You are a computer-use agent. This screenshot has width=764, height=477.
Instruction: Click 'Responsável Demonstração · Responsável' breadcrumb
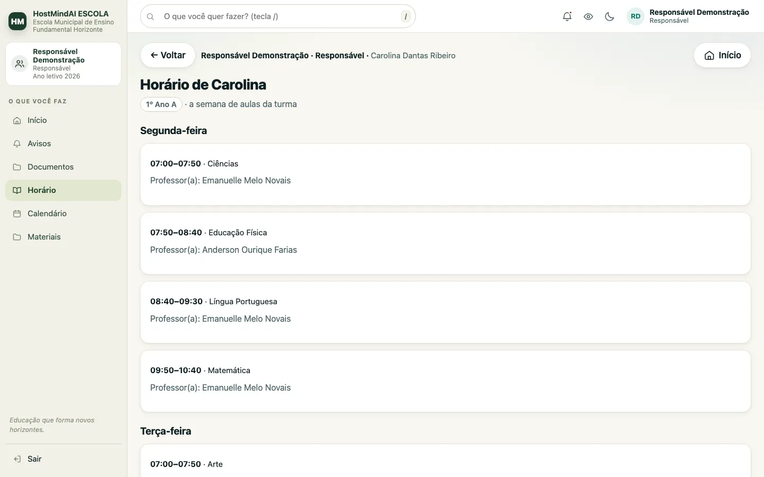283,56
